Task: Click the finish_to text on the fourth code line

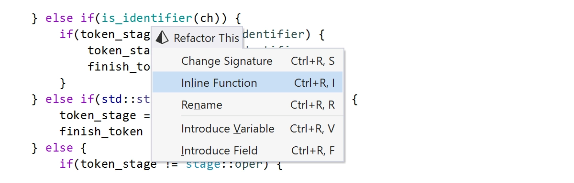Action: [x=120, y=66]
